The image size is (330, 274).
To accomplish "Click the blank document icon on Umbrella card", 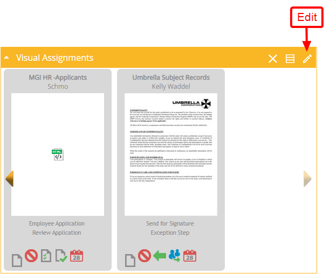I will tap(130, 261).
